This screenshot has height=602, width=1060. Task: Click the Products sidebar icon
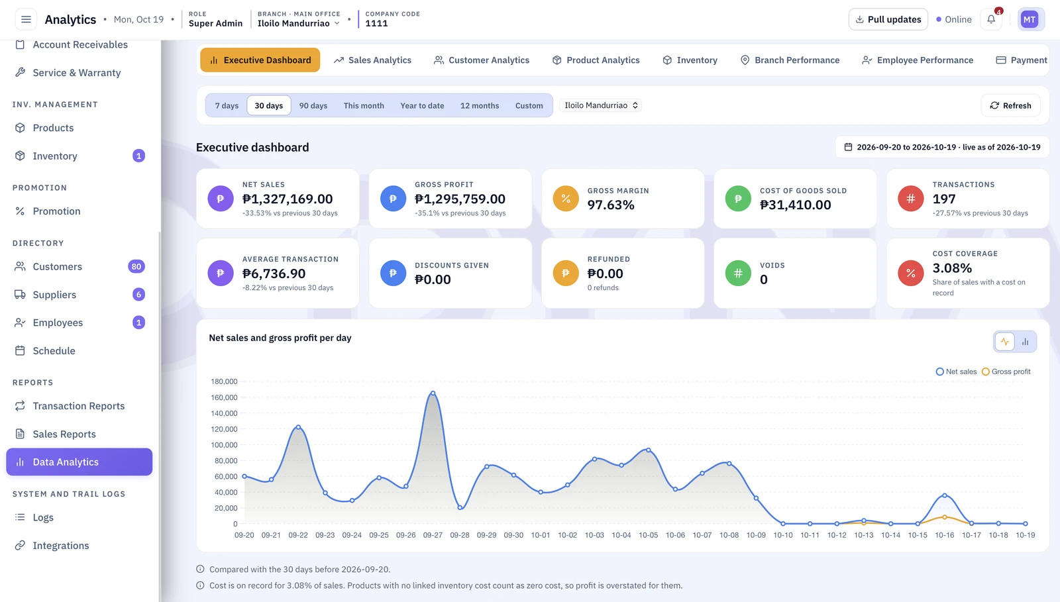pos(20,128)
